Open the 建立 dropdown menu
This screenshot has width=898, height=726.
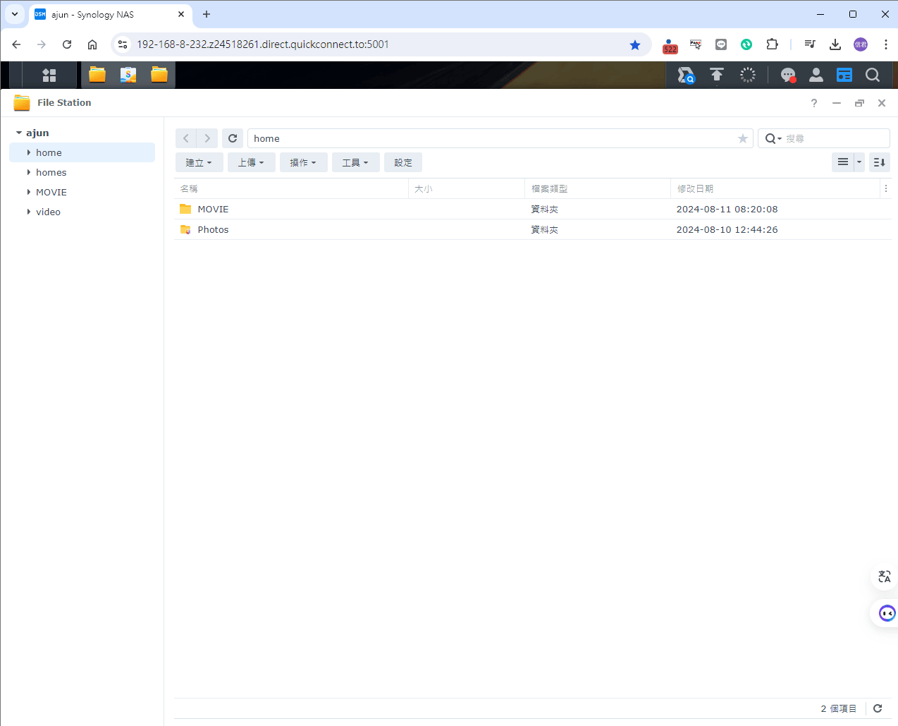coord(199,162)
